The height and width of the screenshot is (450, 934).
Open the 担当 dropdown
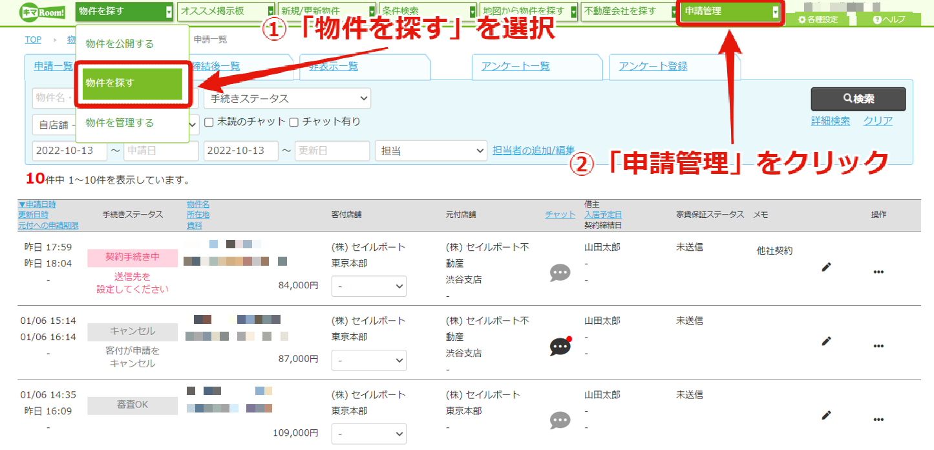click(431, 151)
